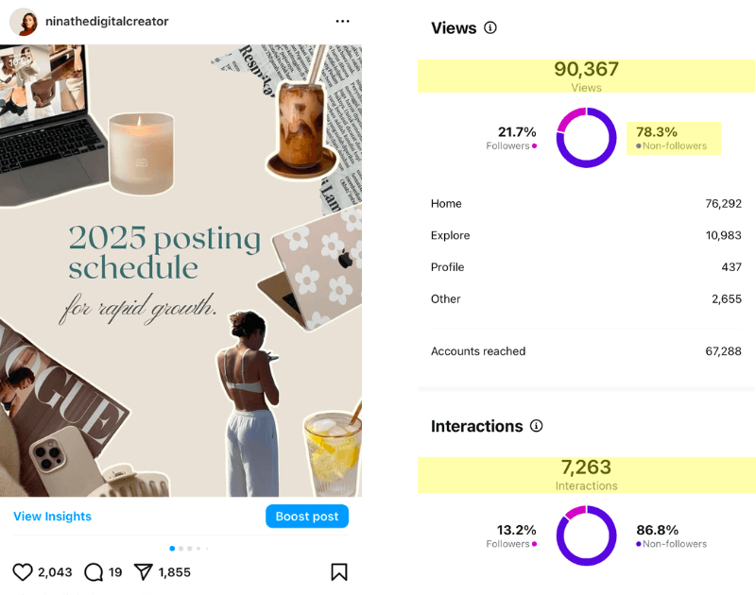This screenshot has height=595, width=756.
Task: Click the Views donut chart
Action: [586, 138]
